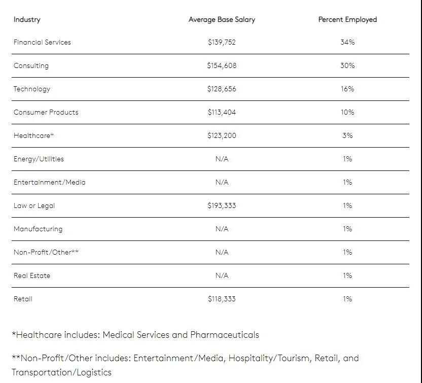Select the Financial Services row label
Image resolution: width=422 pixels, height=383 pixels.
click(x=42, y=42)
